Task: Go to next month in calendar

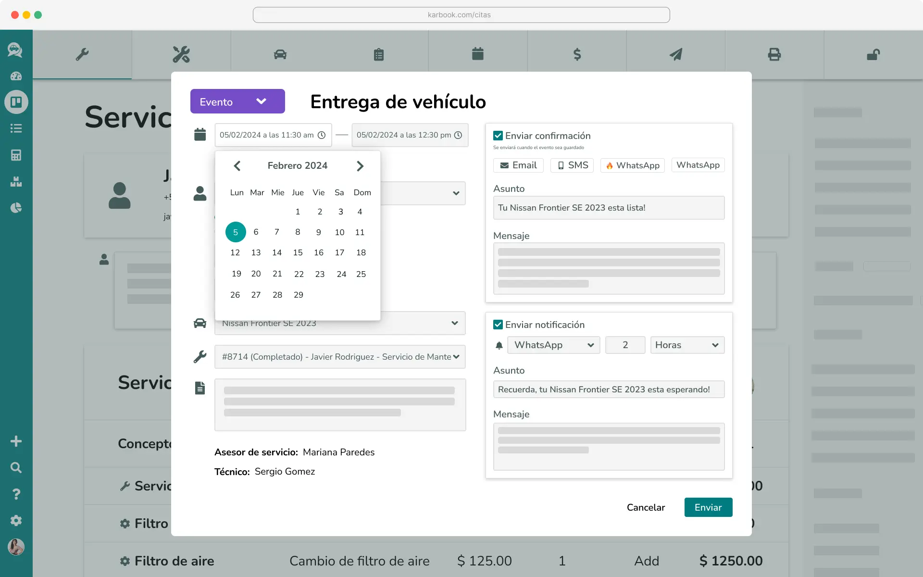Action: pyautogui.click(x=360, y=166)
